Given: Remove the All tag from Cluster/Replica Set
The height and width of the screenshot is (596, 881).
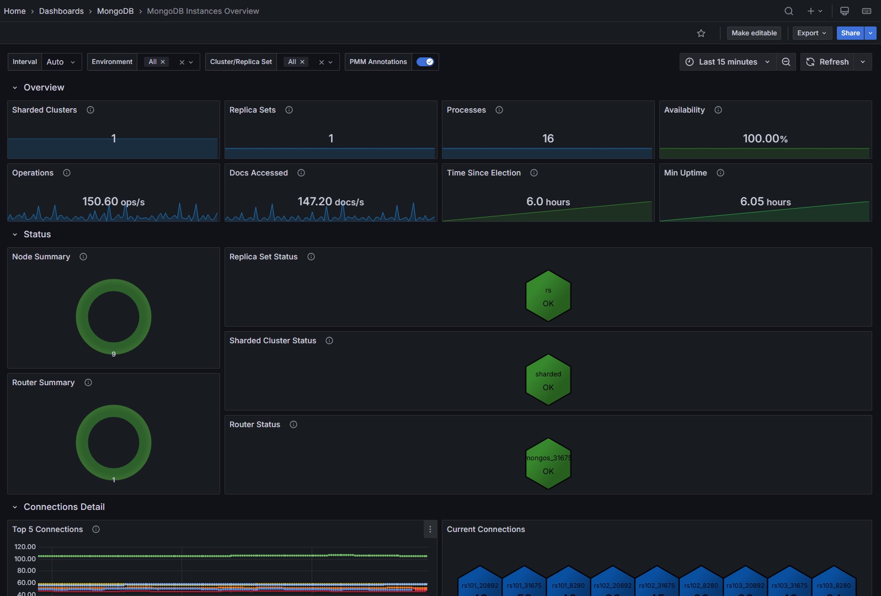Looking at the screenshot, I should [x=302, y=62].
